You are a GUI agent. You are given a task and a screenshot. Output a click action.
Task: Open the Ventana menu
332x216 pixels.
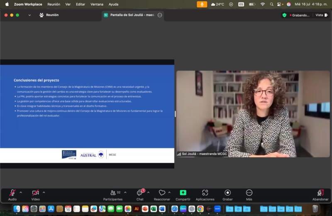point(97,4)
